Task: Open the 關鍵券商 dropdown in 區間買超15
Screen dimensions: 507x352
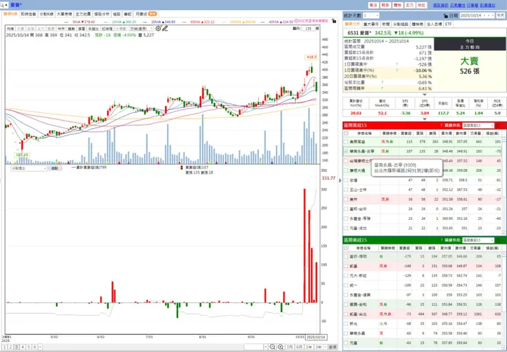Action: click(x=478, y=125)
